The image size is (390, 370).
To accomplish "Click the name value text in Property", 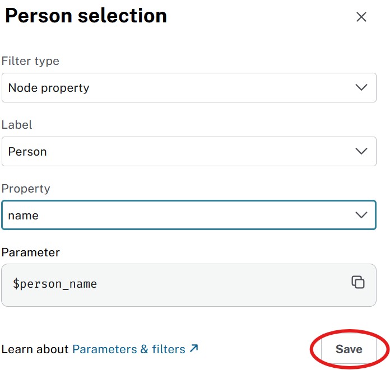I will point(24,216).
